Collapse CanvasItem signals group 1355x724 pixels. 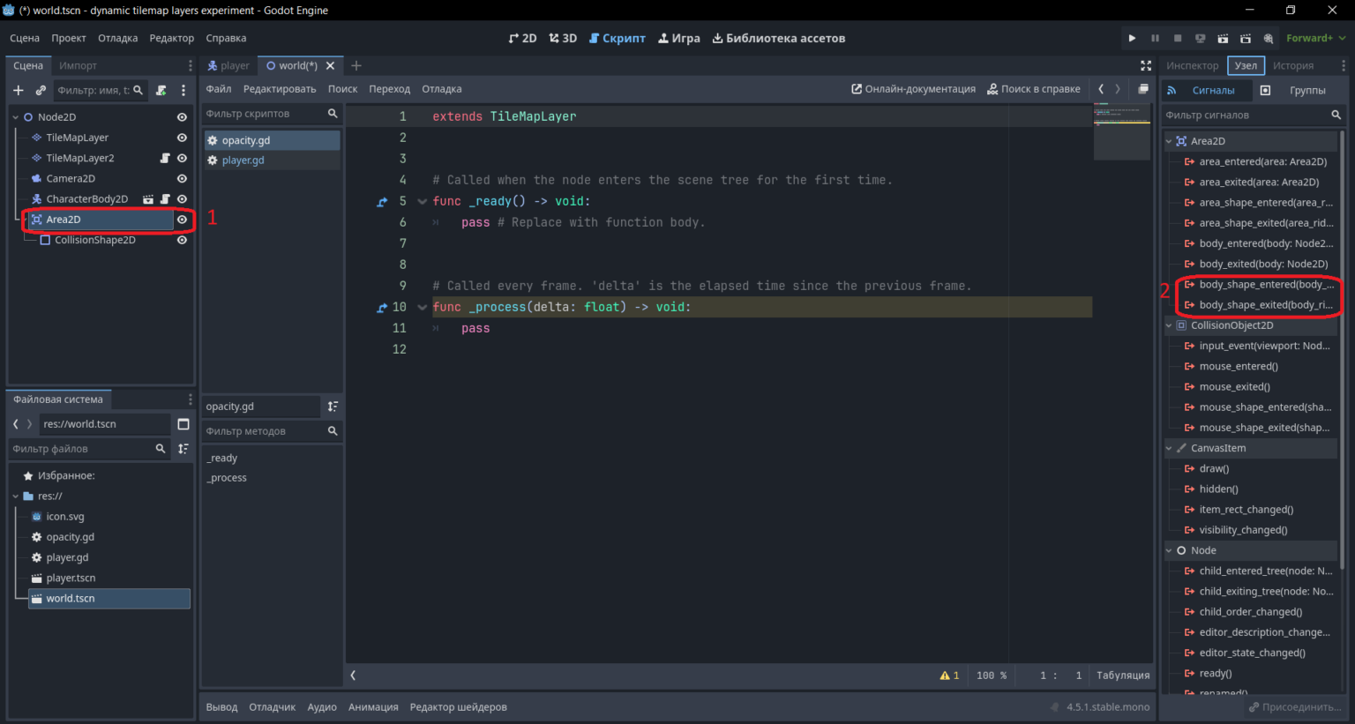(1170, 448)
